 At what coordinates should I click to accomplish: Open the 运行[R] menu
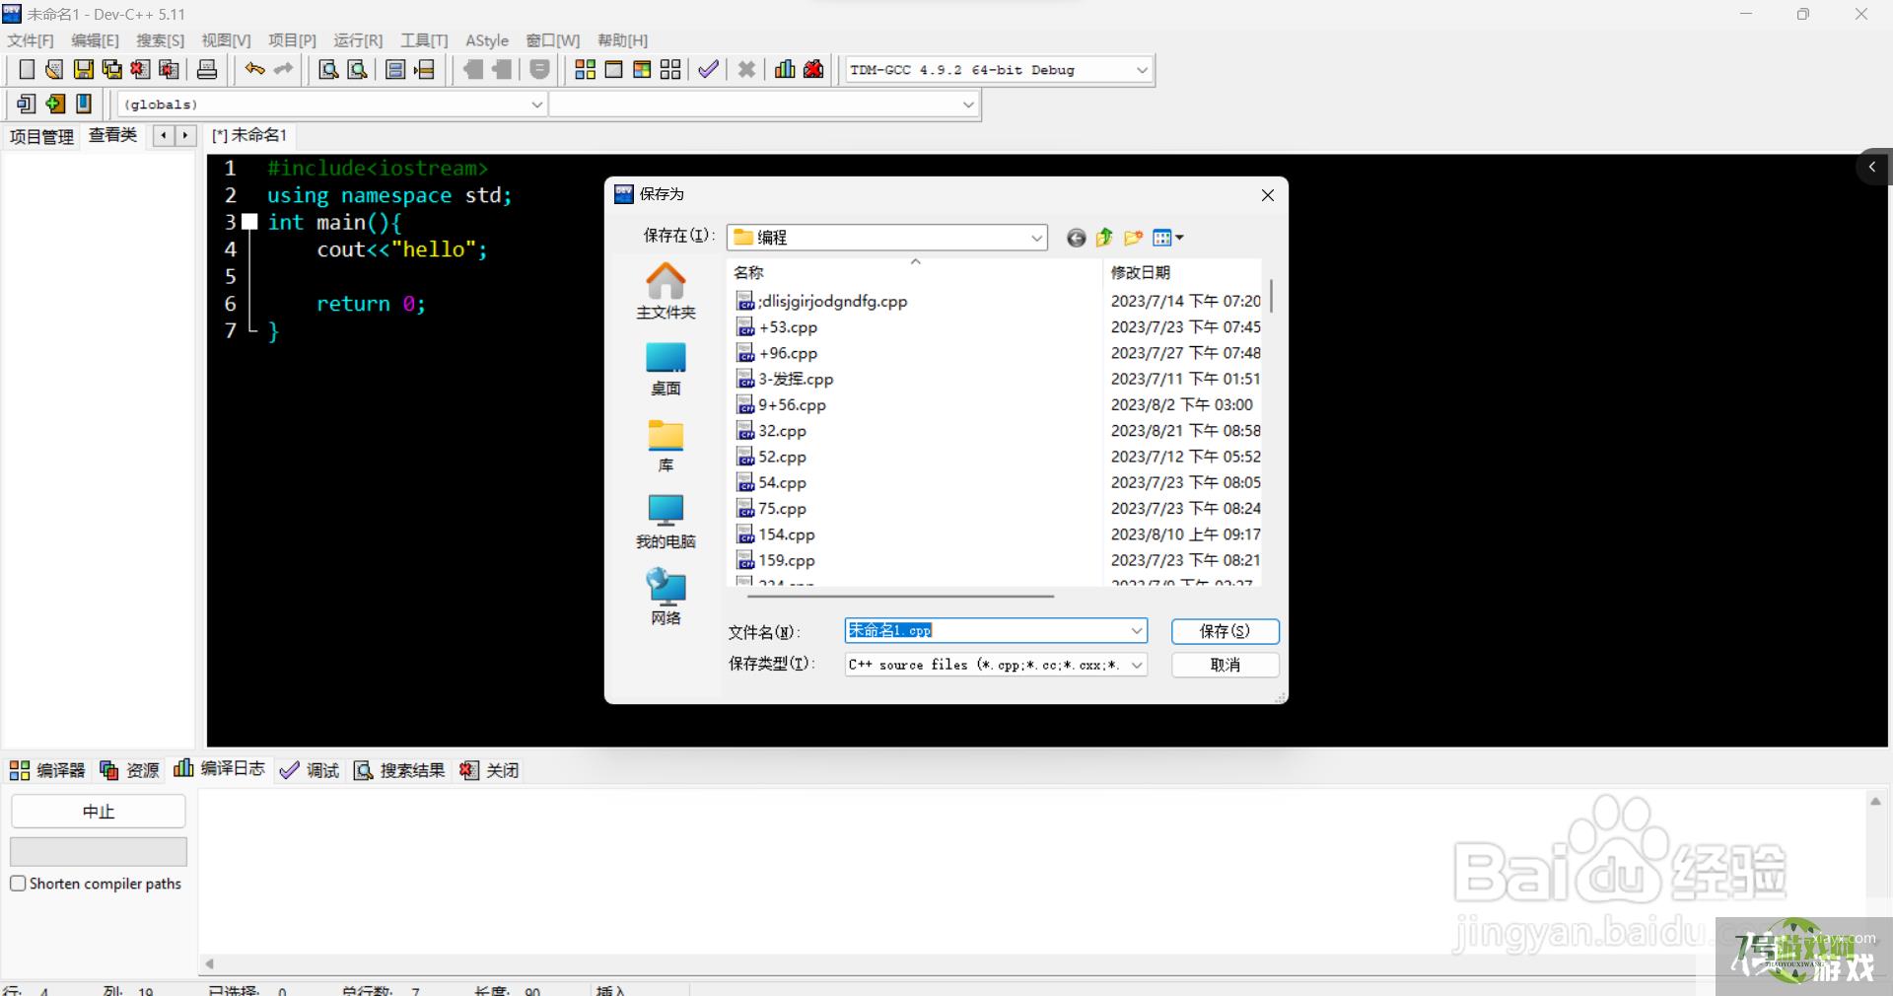click(358, 40)
